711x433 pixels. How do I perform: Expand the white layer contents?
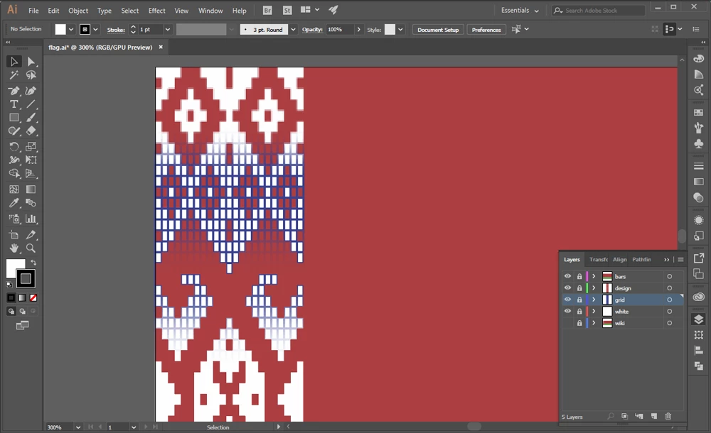coord(594,311)
